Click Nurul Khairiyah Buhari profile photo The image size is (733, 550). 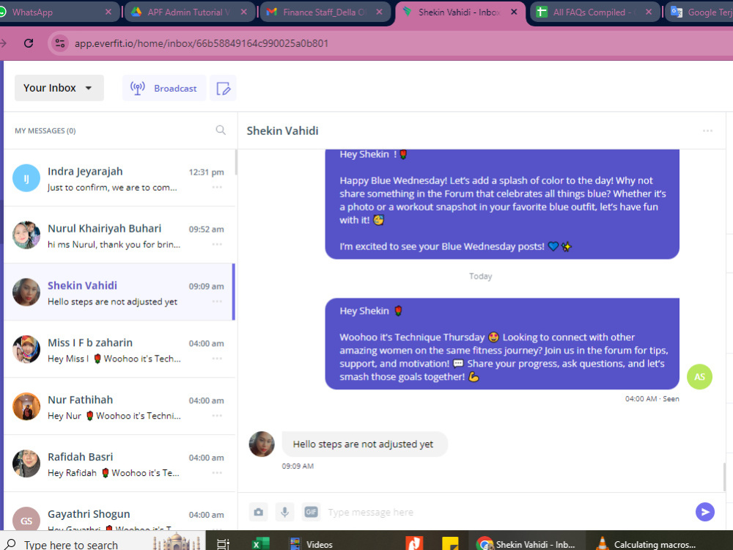coord(26,235)
